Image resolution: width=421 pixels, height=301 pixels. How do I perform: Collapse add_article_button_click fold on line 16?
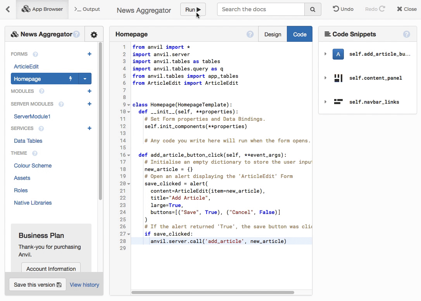pos(129,155)
